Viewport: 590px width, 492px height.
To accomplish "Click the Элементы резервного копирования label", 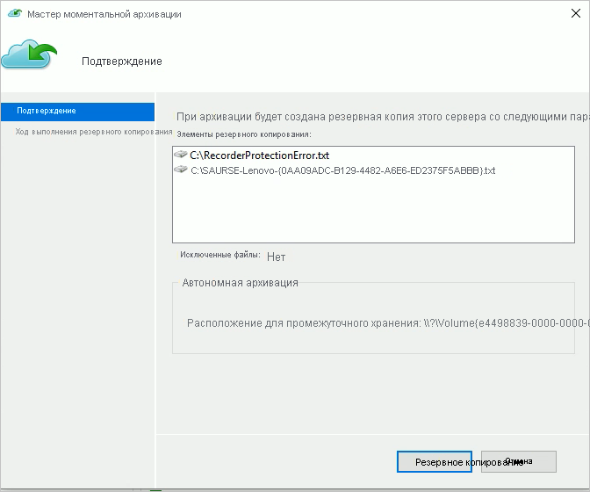I will 244,134.
